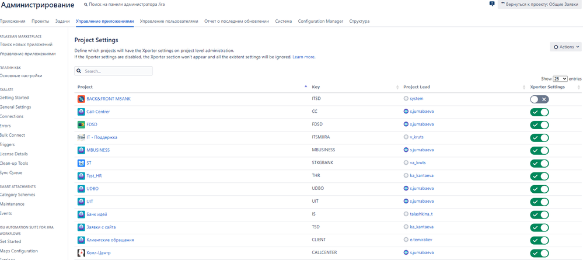The height and width of the screenshot is (260, 583).
Task: Click the BACK&FRONT MBANK project avatar icon
Action: tap(81, 99)
